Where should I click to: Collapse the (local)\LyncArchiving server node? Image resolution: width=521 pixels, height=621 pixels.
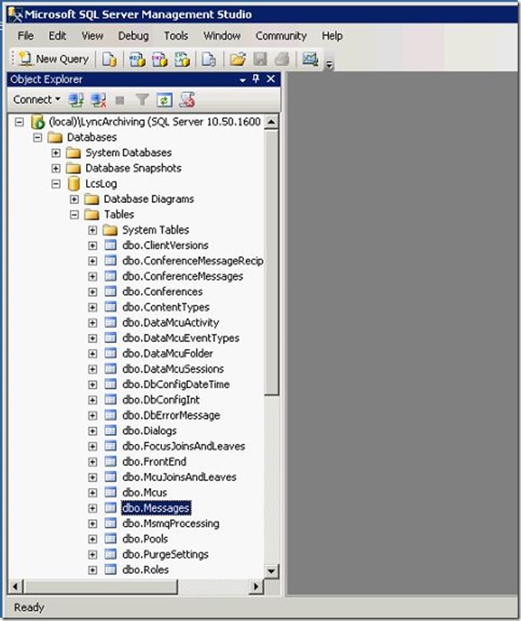click(19, 122)
